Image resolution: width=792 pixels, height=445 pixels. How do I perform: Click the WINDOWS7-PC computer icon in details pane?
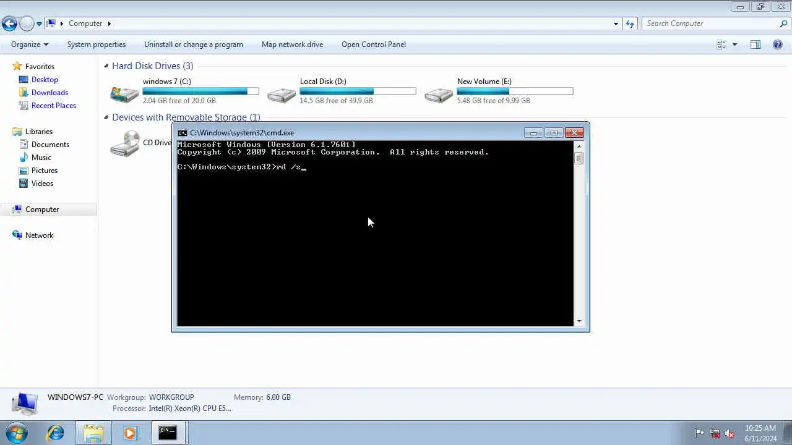coord(25,404)
